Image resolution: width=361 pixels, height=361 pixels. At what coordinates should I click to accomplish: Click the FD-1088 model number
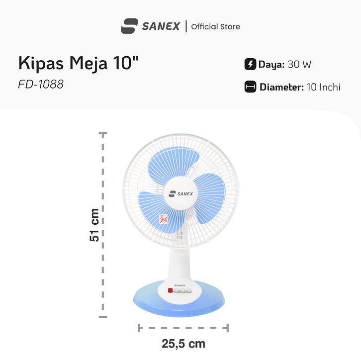[x=41, y=84]
